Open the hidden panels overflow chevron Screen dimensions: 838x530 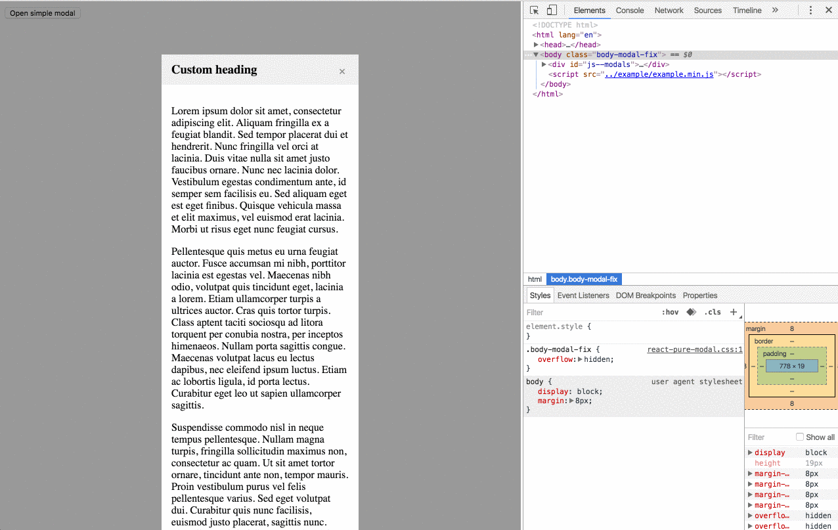tap(776, 10)
